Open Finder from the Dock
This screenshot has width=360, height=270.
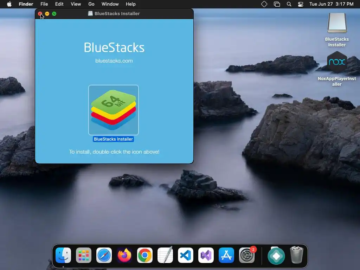63,255
